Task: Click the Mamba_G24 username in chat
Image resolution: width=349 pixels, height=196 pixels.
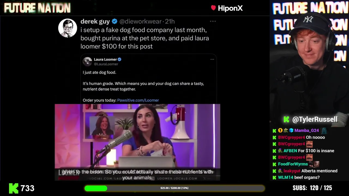Action: pos(306,130)
